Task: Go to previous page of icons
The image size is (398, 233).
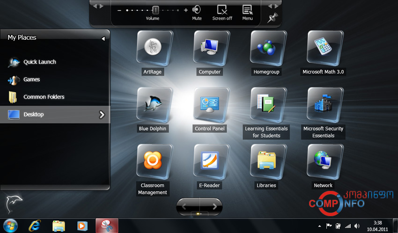Action: (x=184, y=207)
